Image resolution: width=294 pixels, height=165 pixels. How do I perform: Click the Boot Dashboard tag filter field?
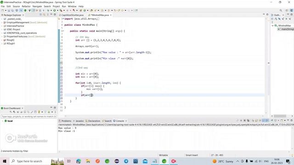(28, 116)
